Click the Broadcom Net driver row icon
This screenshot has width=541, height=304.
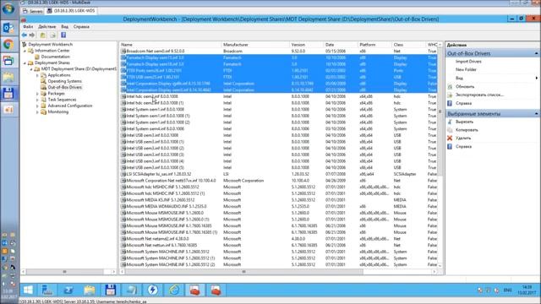pos(123,51)
